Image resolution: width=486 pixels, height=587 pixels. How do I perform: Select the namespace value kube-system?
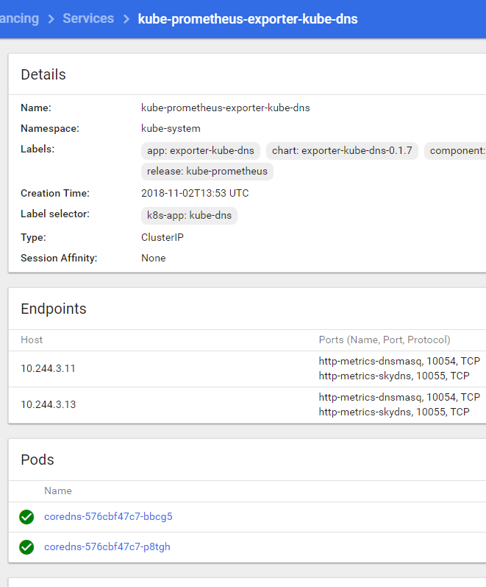(x=171, y=128)
